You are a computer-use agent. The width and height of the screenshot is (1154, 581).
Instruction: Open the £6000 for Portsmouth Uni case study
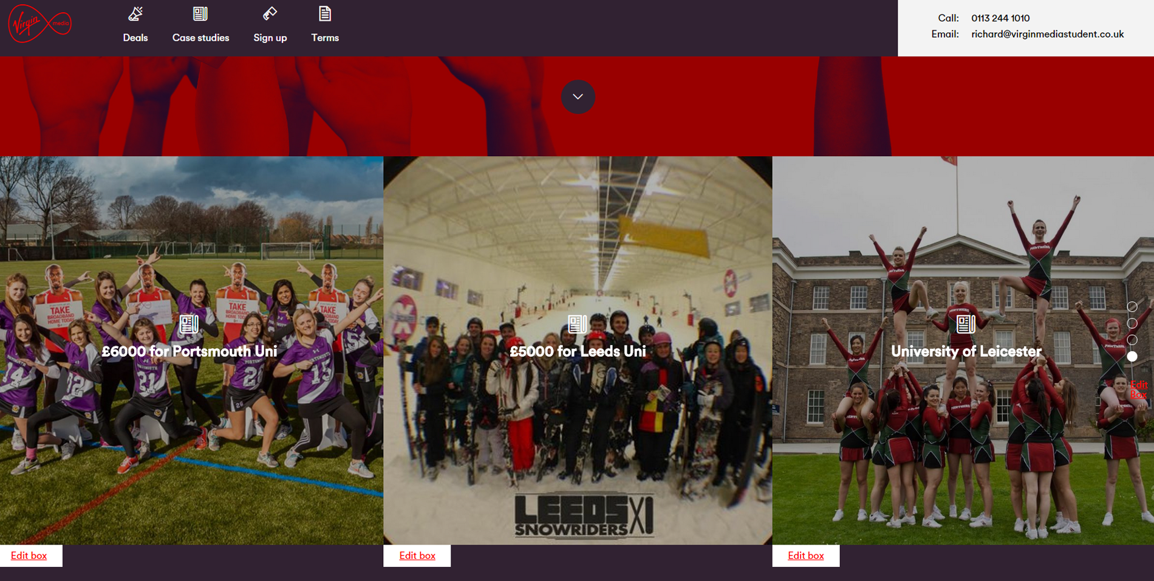(189, 351)
